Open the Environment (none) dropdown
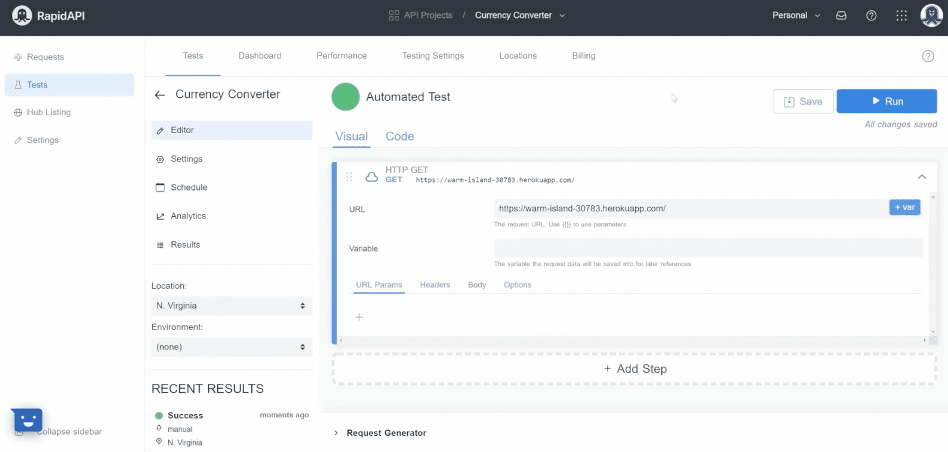948x452 pixels. (x=232, y=347)
